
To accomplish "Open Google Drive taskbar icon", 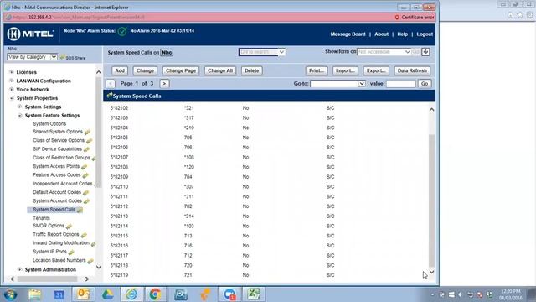I will [x=107, y=294].
